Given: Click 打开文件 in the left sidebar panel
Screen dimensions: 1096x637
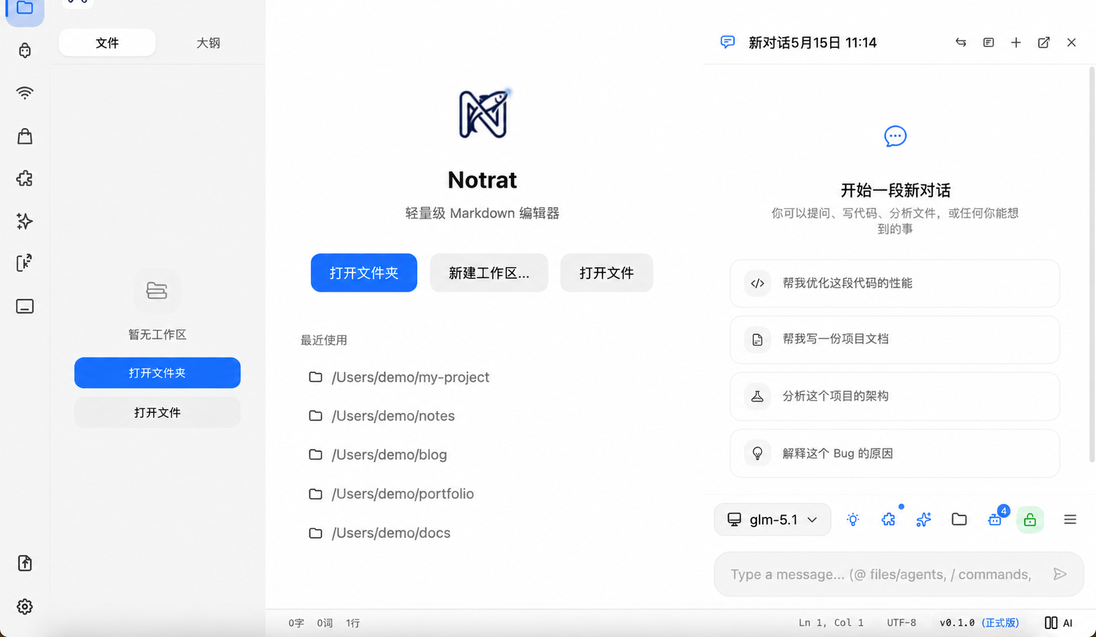Looking at the screenshot, I should (157, 412).
